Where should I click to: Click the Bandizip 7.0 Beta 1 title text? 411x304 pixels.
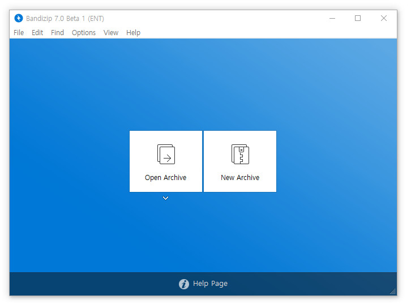(65, 19)
